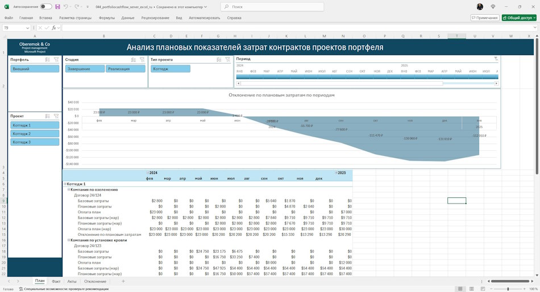The height and width of the screenshot is (292, 540).
Task: Toggle multi-select icon on Стадия slicer
Action: pos(133,60)
